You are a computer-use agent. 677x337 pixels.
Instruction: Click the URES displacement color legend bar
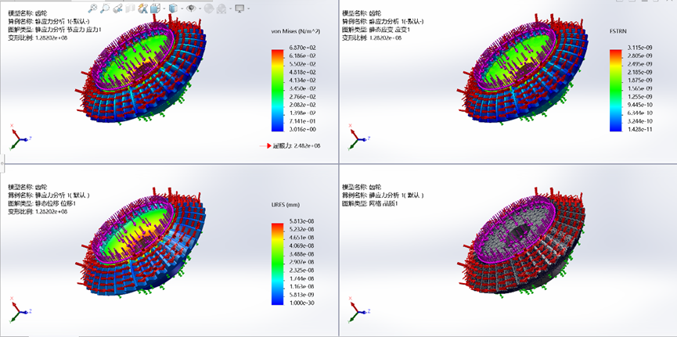(x=276, y=263)
